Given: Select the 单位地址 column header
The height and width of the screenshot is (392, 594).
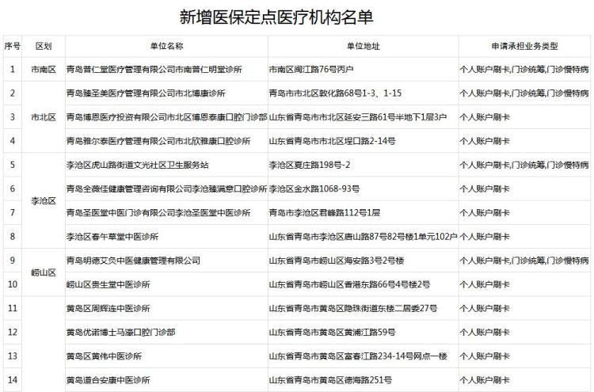Looking at the screenshot, I should pos(363,46).
